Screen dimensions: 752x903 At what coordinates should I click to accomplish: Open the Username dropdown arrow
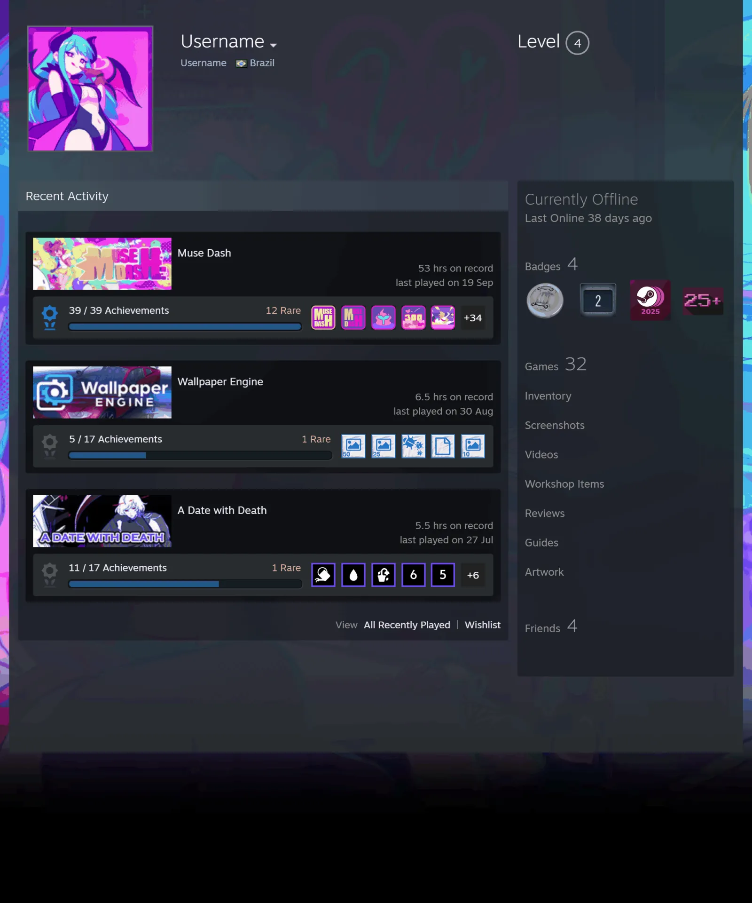pos(273,45)
